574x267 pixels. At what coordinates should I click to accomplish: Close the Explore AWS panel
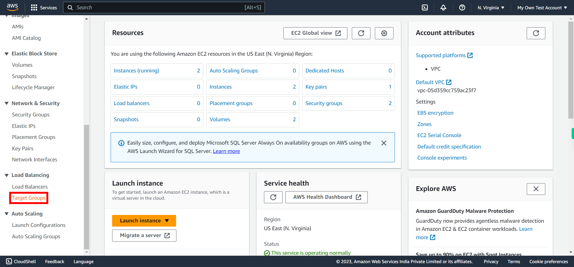tap(536, 189)
